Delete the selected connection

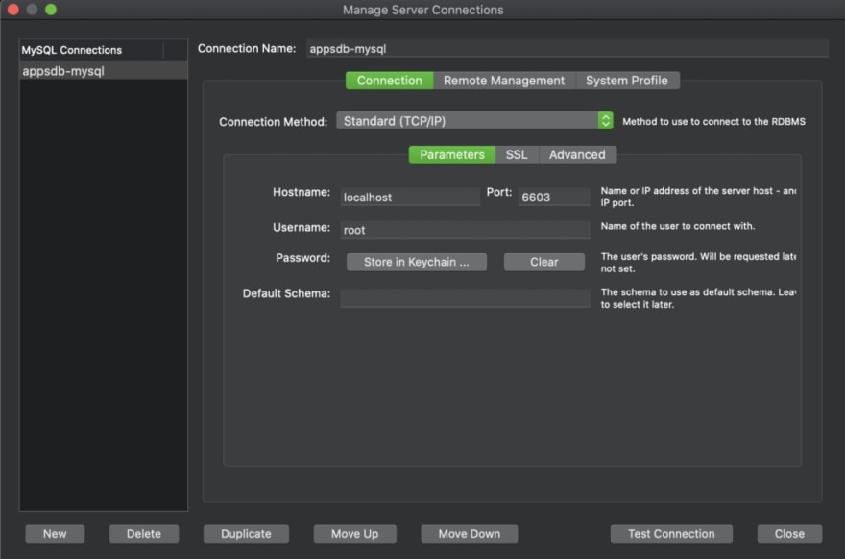coord(144,534)
